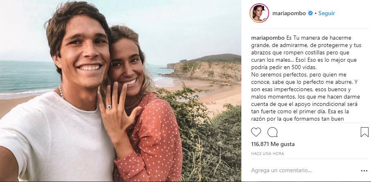This screenshot has height=182, width=371.
Task: Open the HACE UNA HORA timestamp link
Action: [268, 154]
